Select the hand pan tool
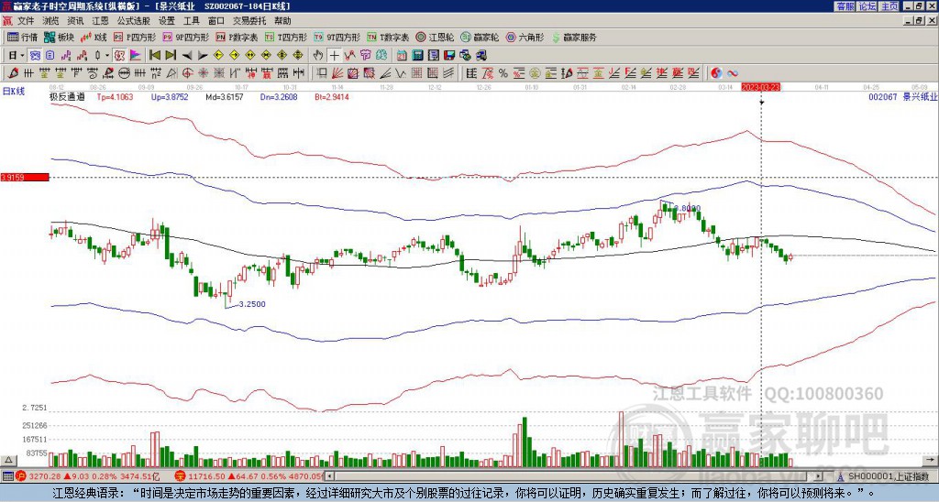The image size is (939, 502). tap(317, 56)
